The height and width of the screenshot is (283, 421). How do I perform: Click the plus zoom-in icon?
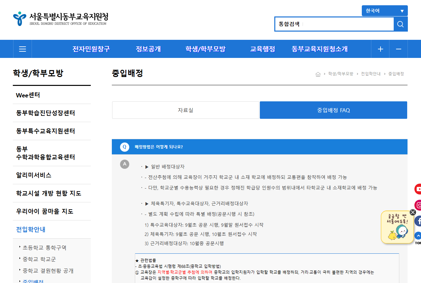click(381, 49)
